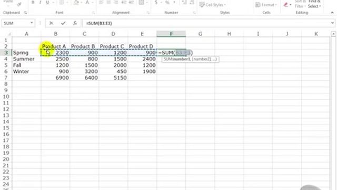Click the Name Box showing SUM
Viewport: 337px width, 190px height.
(x=15, y=23)
